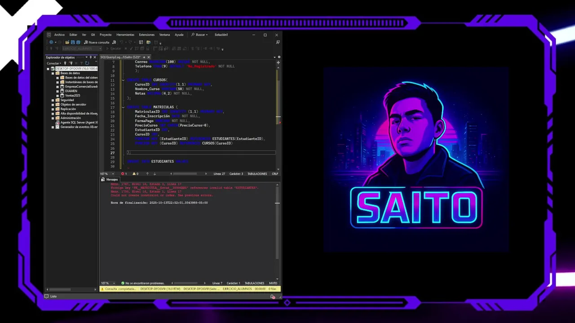Expand the Objetos de servidor folder
The image size is (575, 323).
point(53,105)
